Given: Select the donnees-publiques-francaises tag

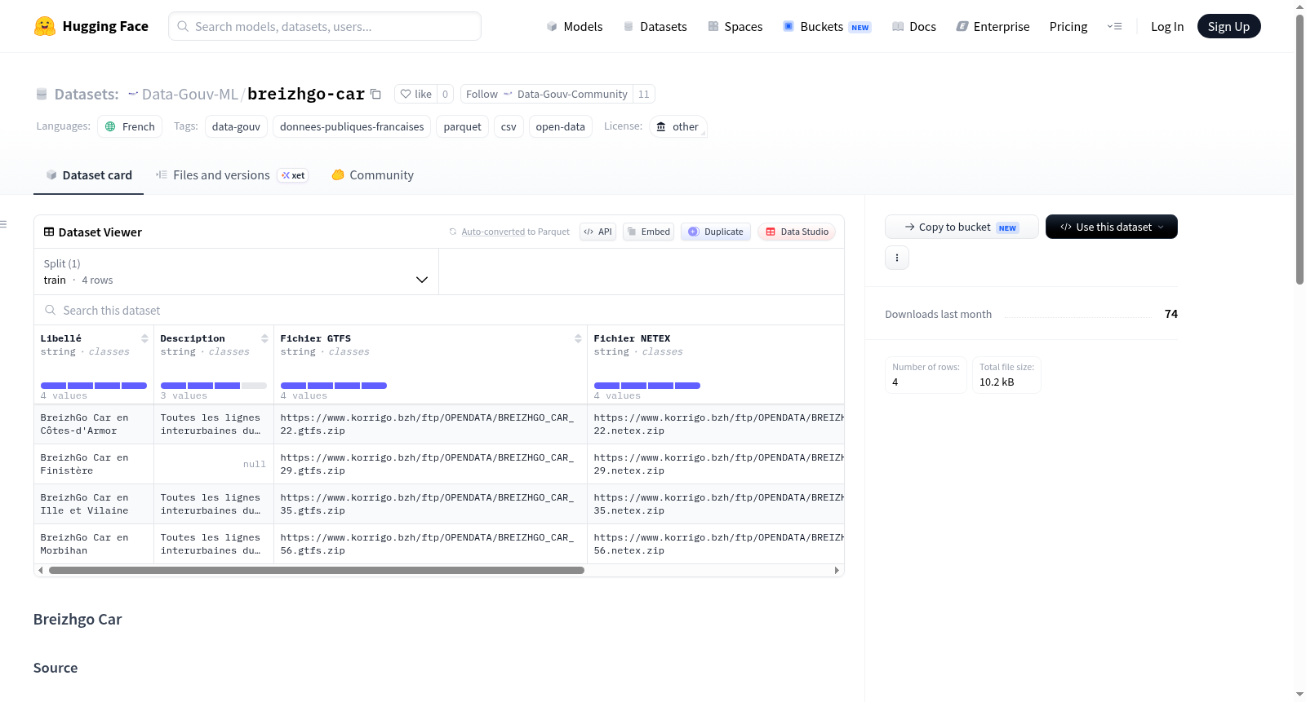Looking at the screenshot, I should tap(352, 126).
